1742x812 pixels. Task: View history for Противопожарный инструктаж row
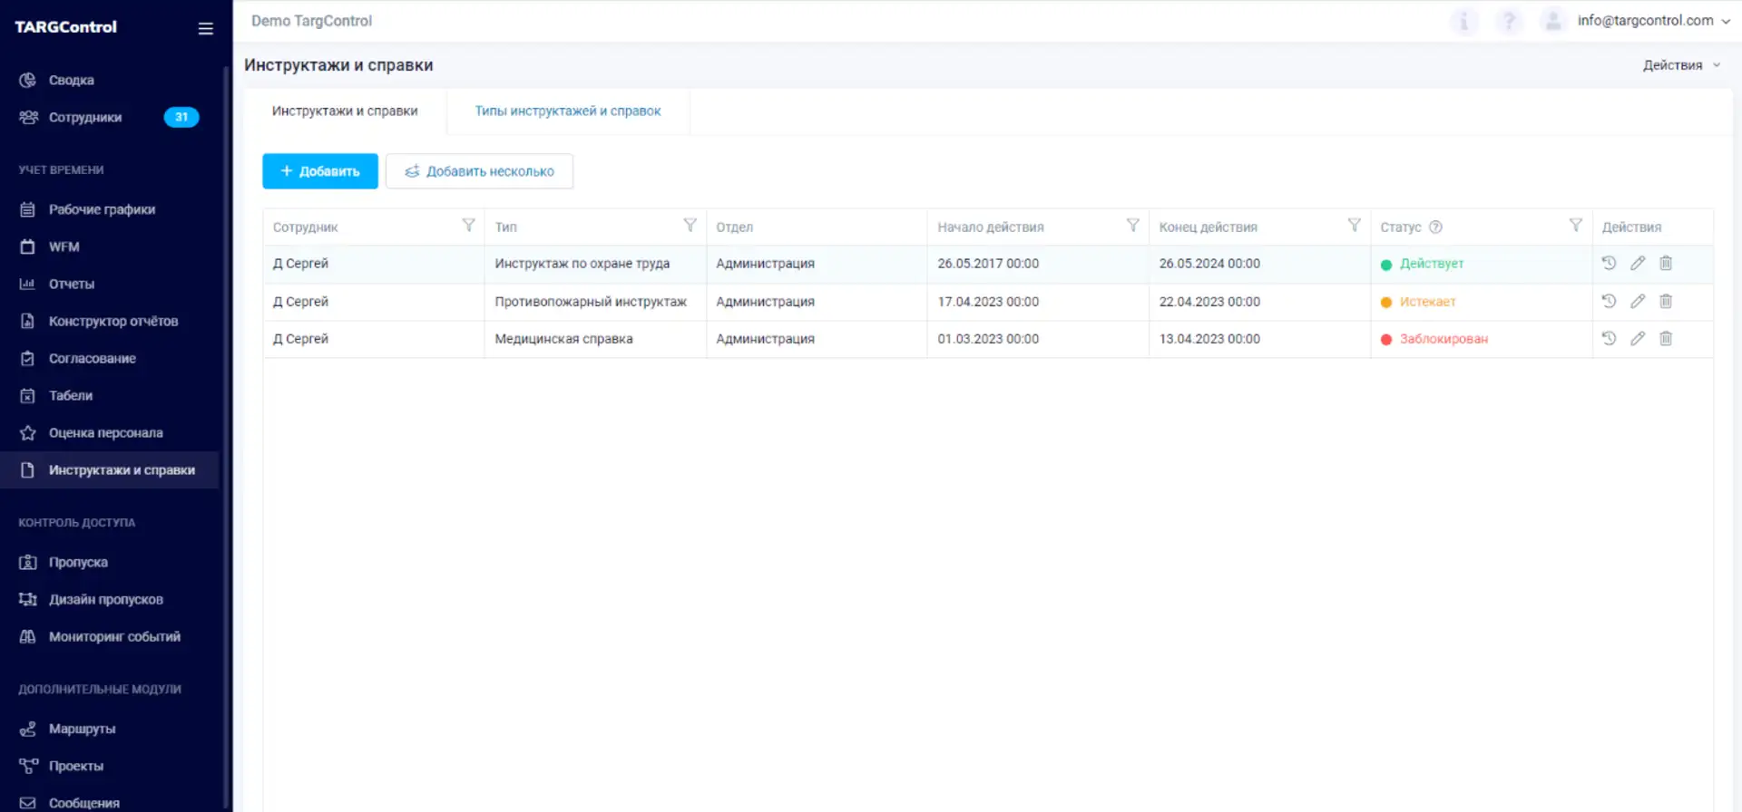(x=1609, y=301)
